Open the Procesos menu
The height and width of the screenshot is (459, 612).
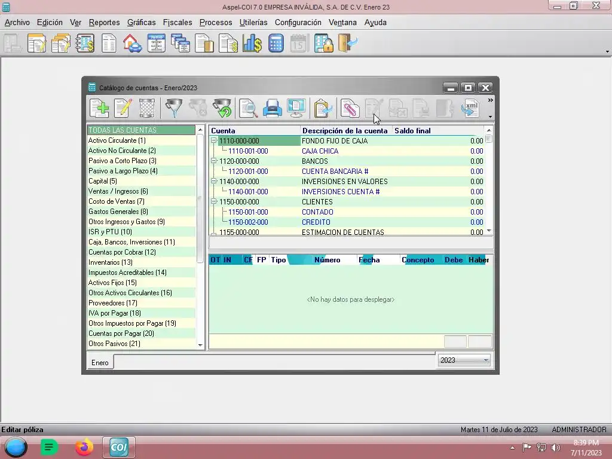[x=216, y=23]
